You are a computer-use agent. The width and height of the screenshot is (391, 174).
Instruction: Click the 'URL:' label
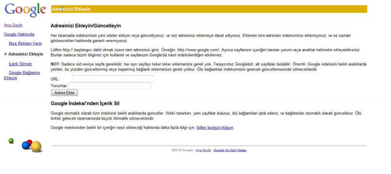(x=55, y=79)
